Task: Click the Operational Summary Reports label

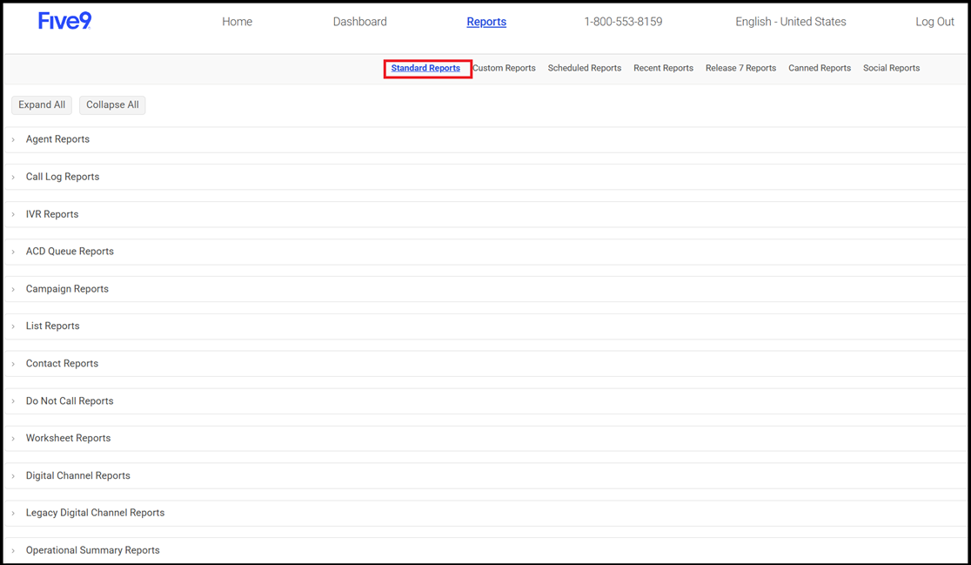Action: pos(93,550)
